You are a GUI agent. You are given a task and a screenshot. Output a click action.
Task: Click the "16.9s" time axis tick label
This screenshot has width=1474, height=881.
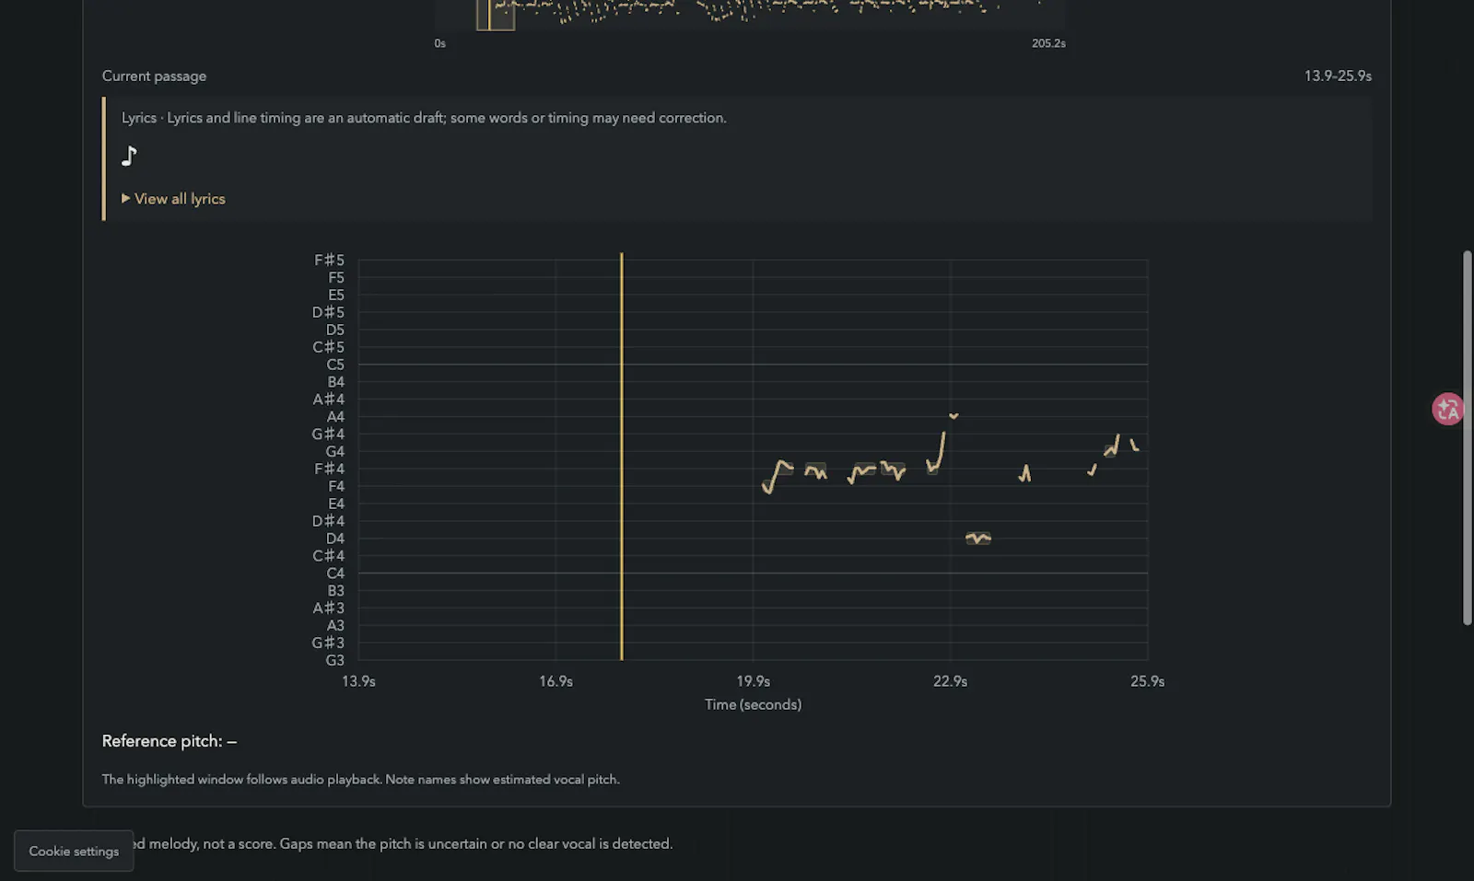click(556, 681)
